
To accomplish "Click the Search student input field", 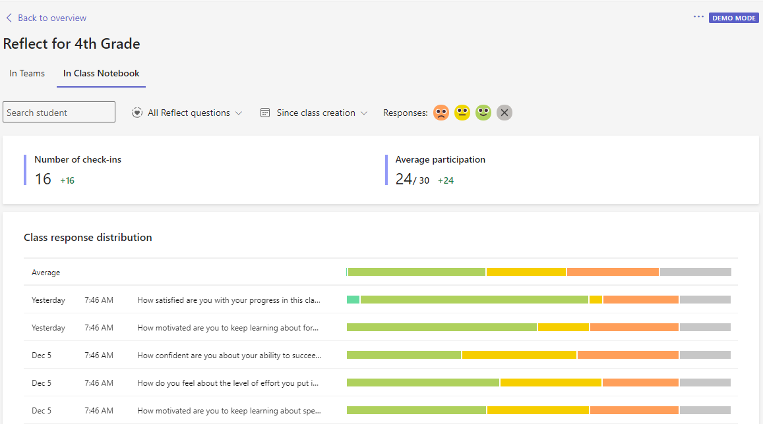I will (x=59, y=113).
